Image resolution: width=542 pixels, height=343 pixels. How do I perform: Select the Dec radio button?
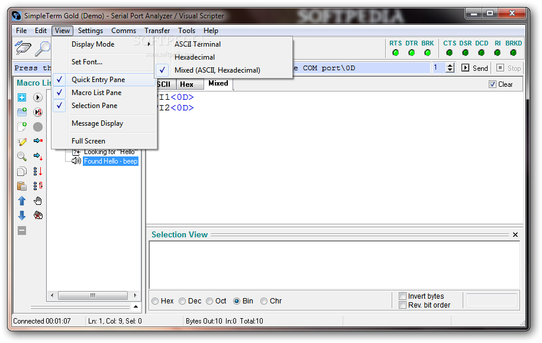(182, 301)
